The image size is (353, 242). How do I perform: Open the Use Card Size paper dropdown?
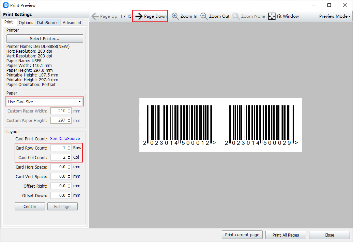[44, 102]
